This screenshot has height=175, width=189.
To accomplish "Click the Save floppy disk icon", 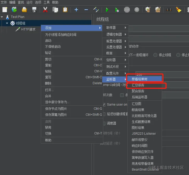I will tap(34, 10).
